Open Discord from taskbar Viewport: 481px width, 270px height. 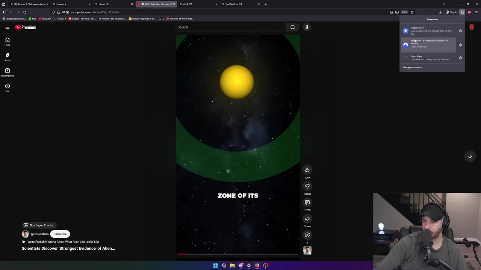click(x=240, y=265)
